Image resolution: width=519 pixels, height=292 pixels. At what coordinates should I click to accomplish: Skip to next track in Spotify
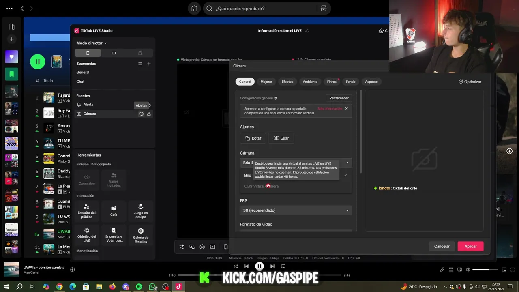point(272,266)
